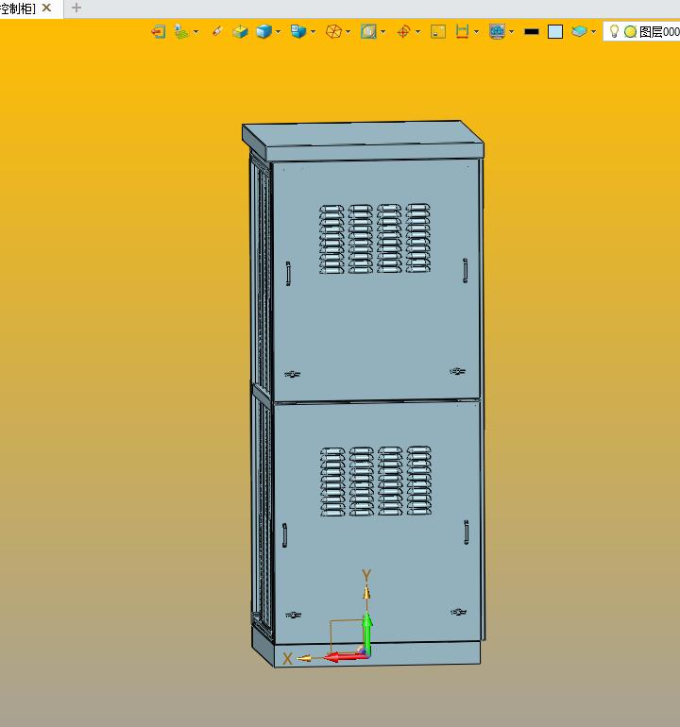Open the dimension measure dropdown arrow
Viewport: 680px width, 727px height.
click(476, 32)
